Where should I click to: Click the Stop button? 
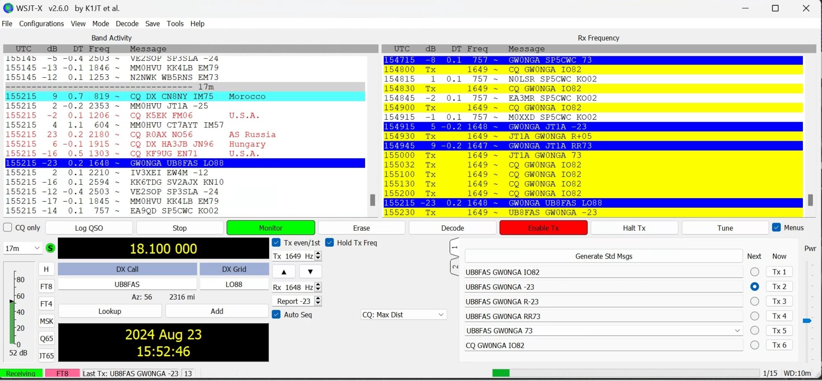(180, 228)
